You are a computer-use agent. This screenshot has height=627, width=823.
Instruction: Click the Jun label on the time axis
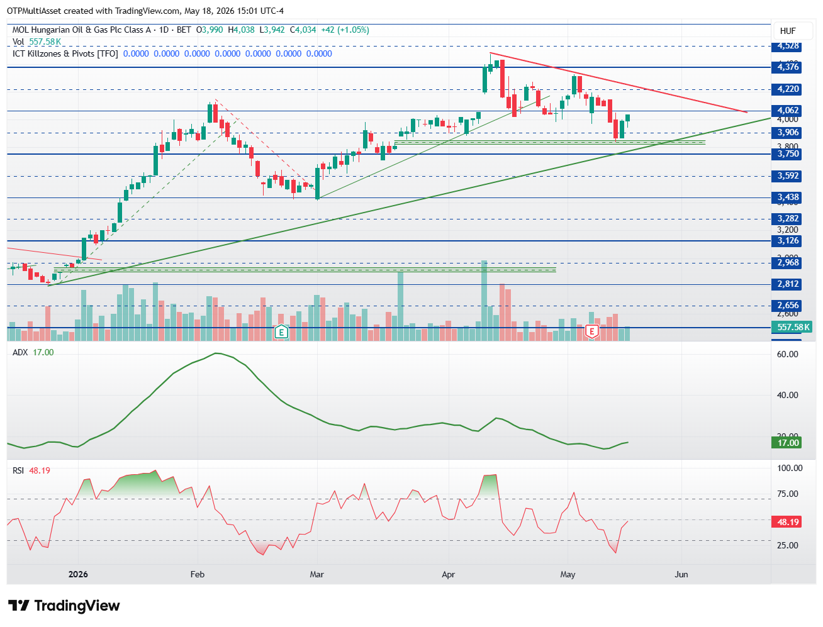click(681, 574)
